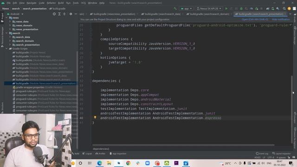Image resolution: width=297 pixels, height=167 pixels.
Task: Start debugging with the green bug icon
Action: click(x=241, y=8)
